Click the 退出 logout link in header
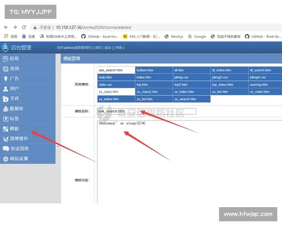282x226 pixels. click(108, 48)
